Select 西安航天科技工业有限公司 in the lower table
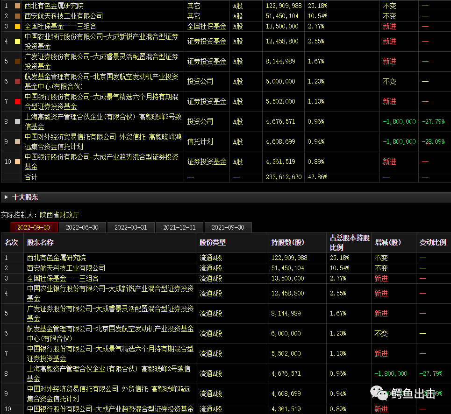The width and height of the screenshot is (451, 414). pyautogui.click(x=66, y=268)
